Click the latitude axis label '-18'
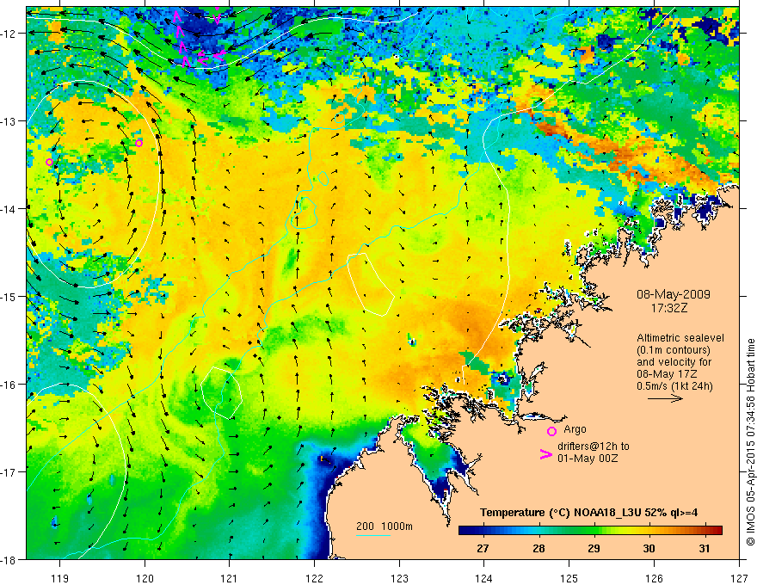This screenshot has width=757, height=585. pyautogui.click(x=9, y=559)
